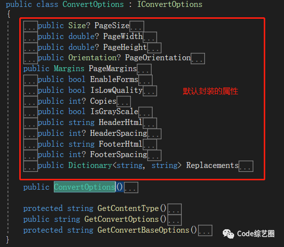Click the IsGrayScale property name
Viewport: 284px width, 247px height.
[114, 112]
